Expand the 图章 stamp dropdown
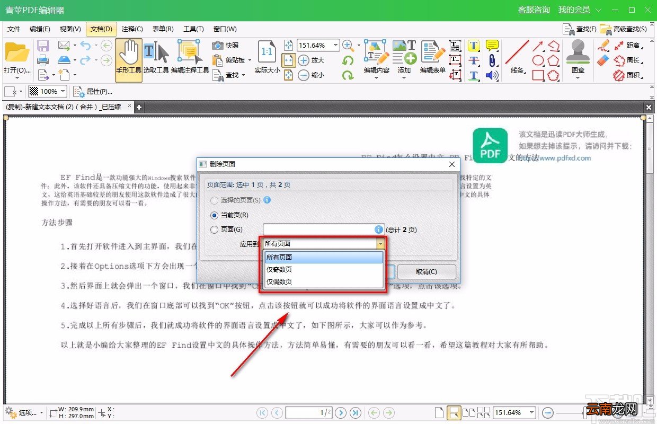Screen dimensions: 657x424 [578, 78]
